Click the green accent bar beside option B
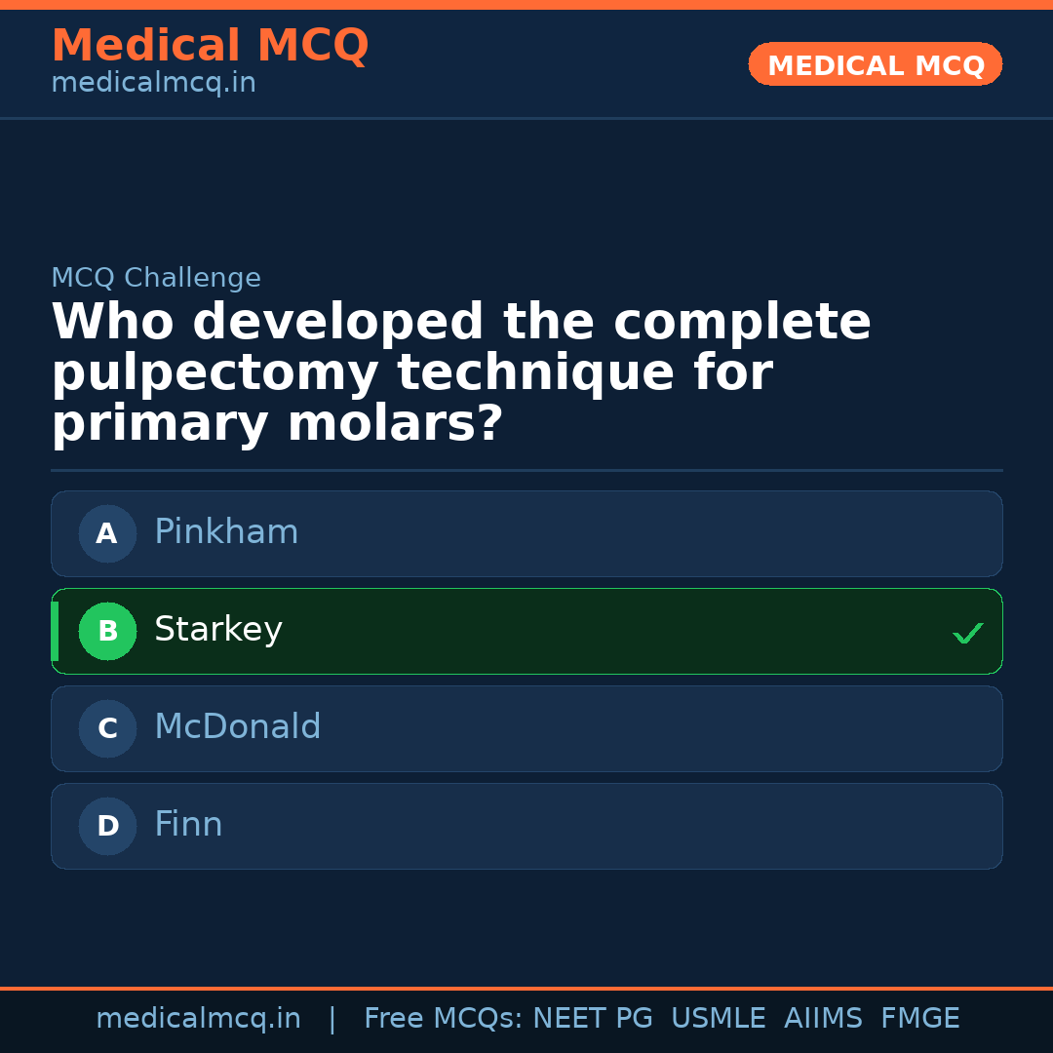The image size is (1053, 1053). 55,631
